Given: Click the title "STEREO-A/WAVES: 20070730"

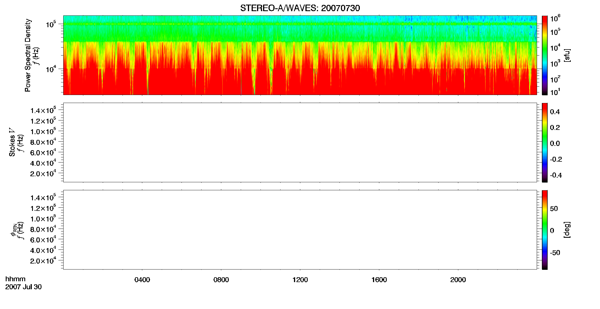Looking at the screenshot, I should 300,8.
